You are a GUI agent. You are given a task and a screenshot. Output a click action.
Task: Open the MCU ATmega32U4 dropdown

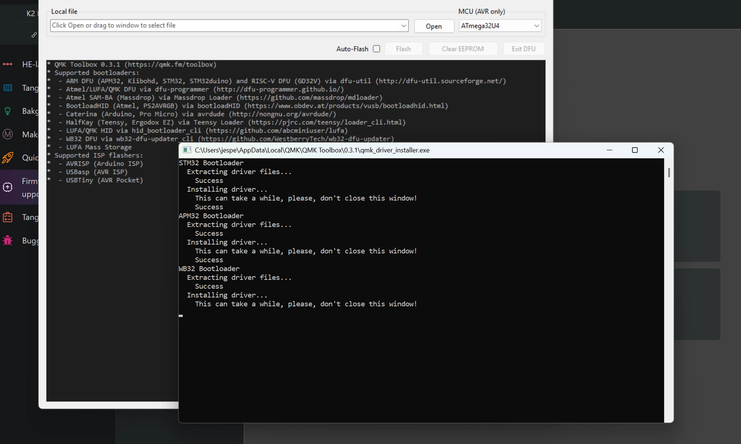(x=500, y=25)
